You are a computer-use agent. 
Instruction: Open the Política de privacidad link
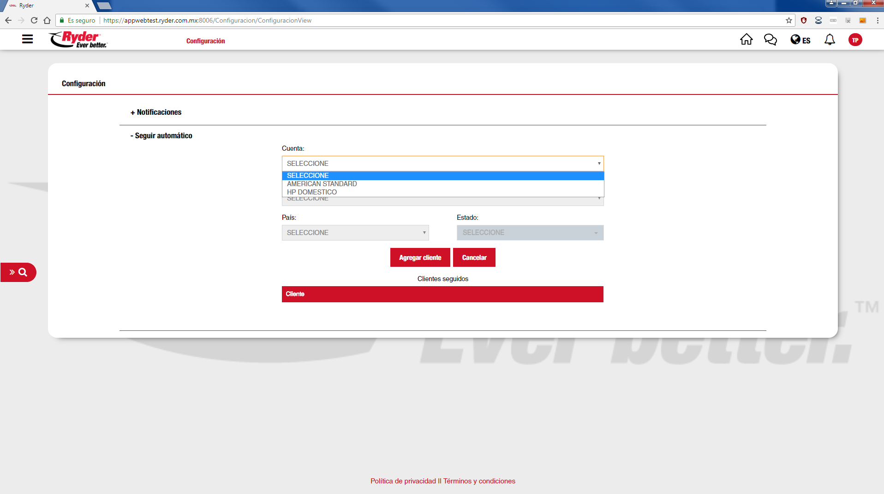[403, 481]
